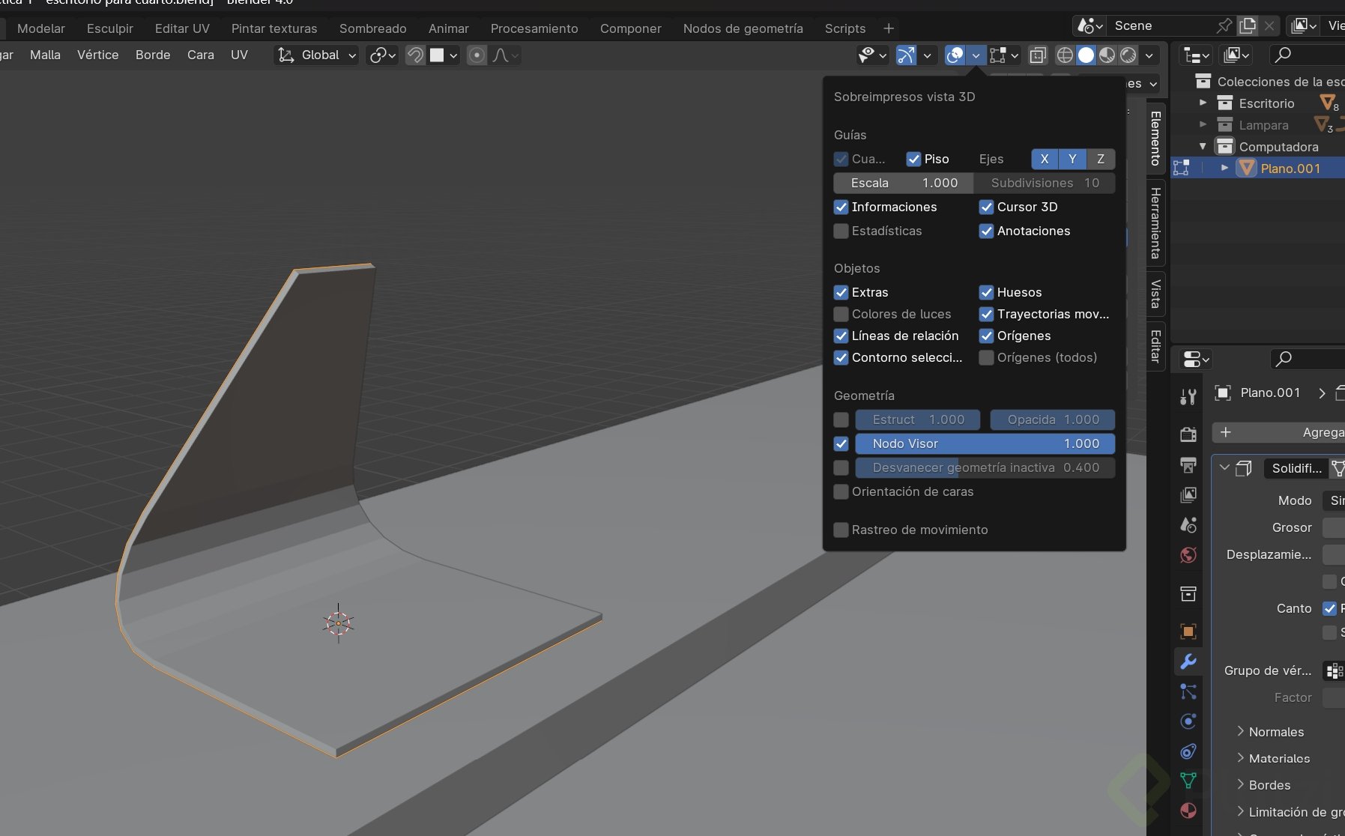This screenshot has width=1345, height=836.
Task: Enable the Estadísticas checkbox
Action: coord(841,231)
